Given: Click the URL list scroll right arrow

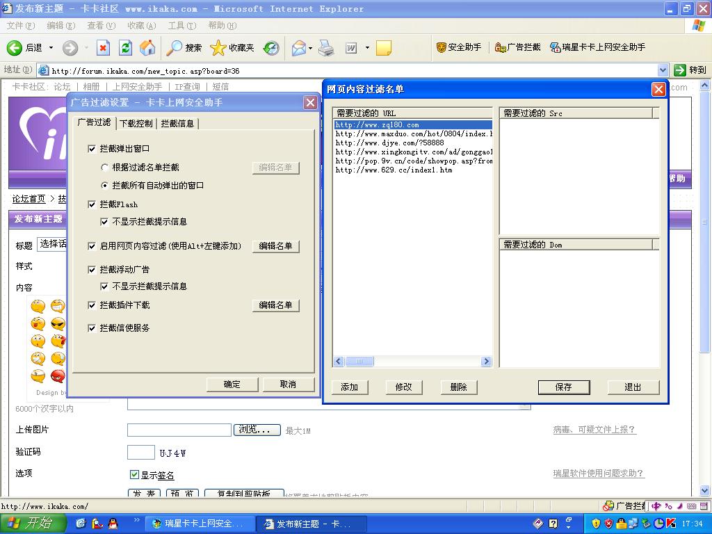Looking at the screenshot, I should pyautogui.click(x=486, y=362).
